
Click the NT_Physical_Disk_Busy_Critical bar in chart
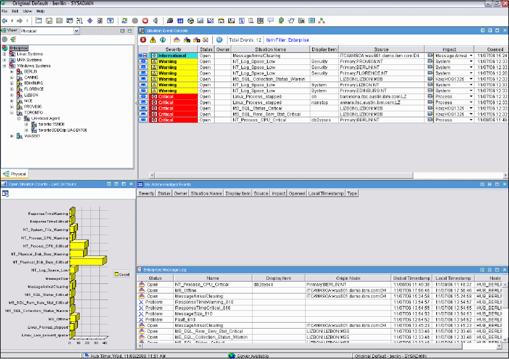click(x=88, y=261)
